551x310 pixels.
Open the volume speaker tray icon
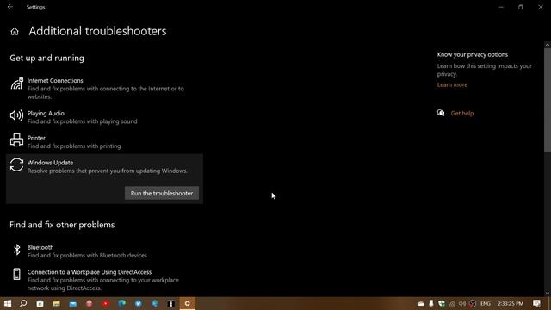click(x=462, y=303)
